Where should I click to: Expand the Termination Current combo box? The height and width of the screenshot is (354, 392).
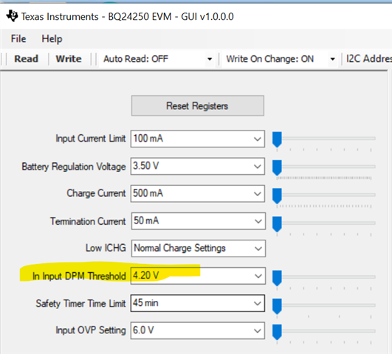[199, 221]
